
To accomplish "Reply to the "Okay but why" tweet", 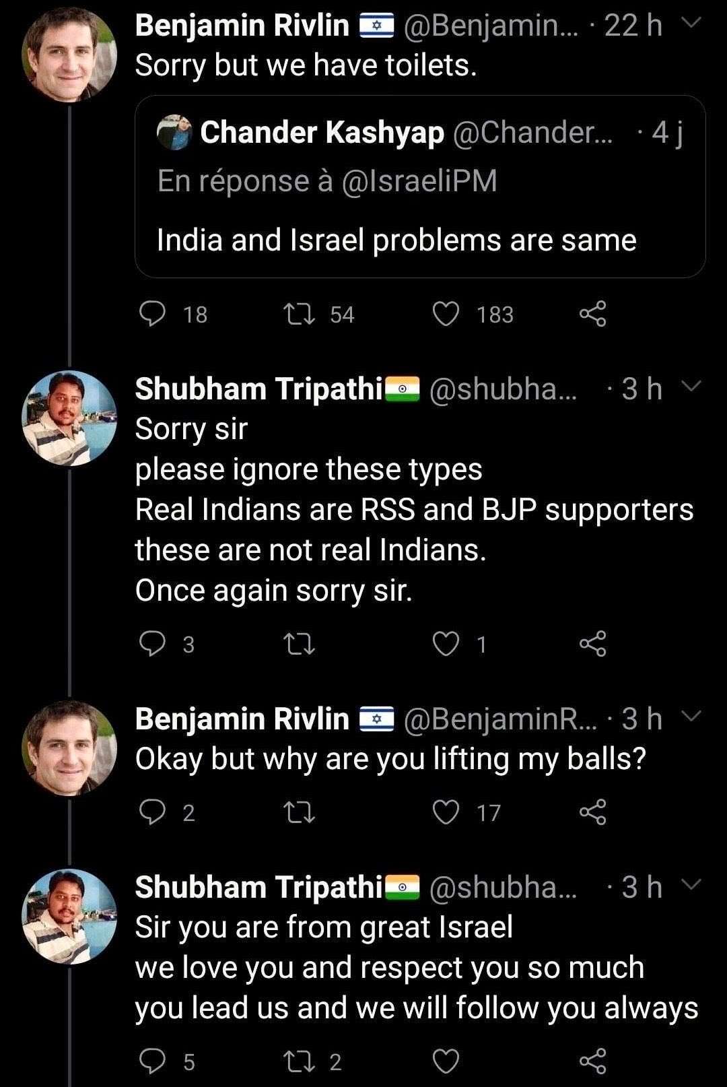I will pos(152,812).
